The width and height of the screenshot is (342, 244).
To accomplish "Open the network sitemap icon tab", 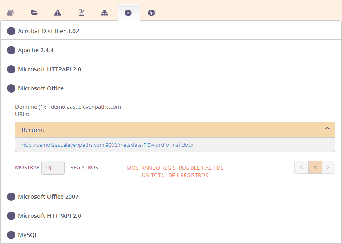I will point(104,13).
